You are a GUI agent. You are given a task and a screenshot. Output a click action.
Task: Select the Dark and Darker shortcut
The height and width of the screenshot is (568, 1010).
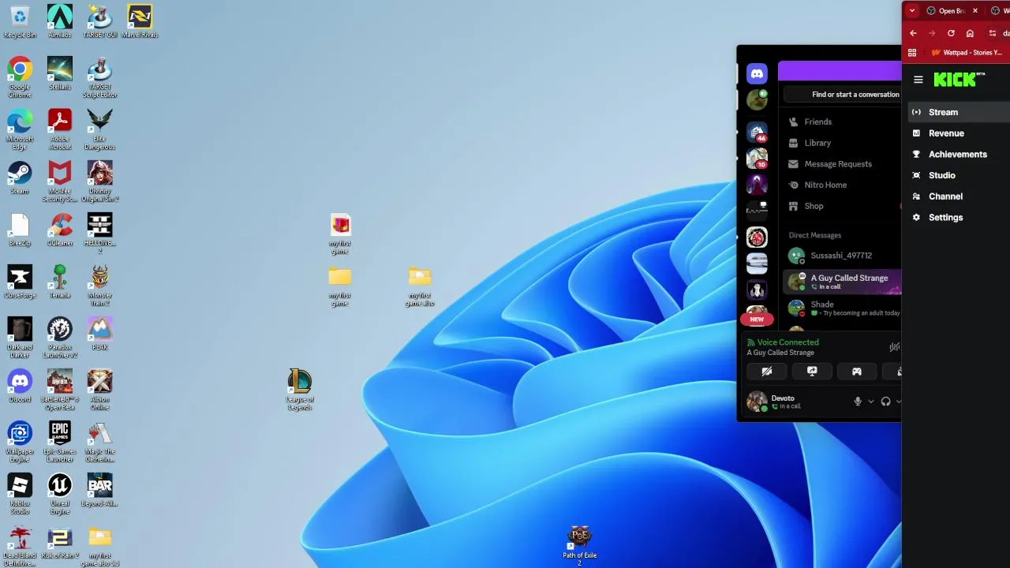click(x=20, y=338)
